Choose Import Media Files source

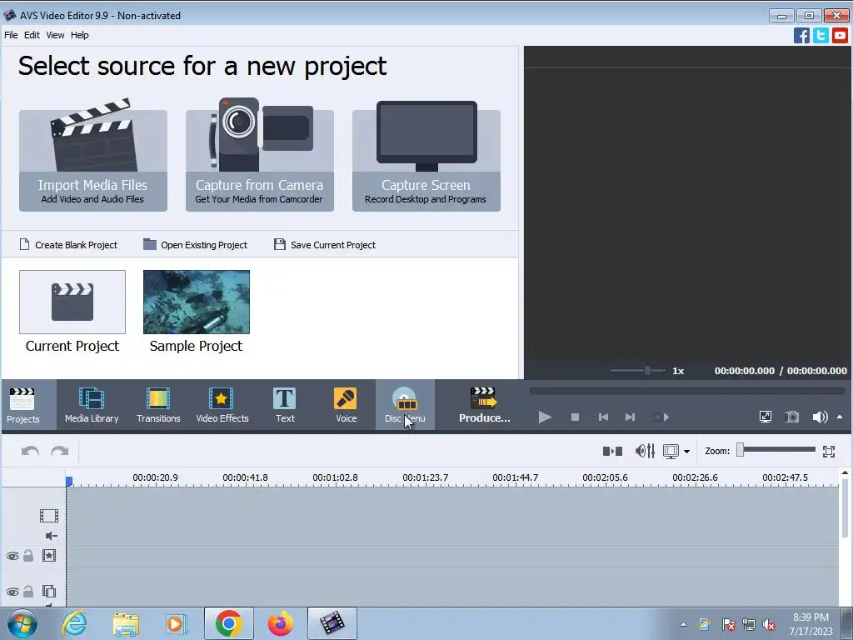[x=93, y=161]
